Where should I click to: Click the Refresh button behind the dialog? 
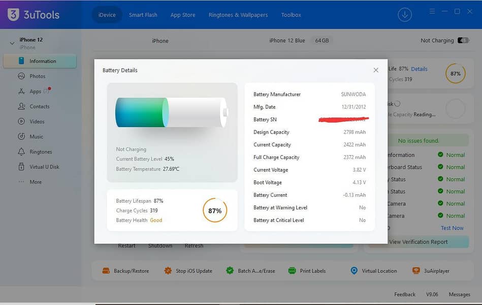pos(194,246)
